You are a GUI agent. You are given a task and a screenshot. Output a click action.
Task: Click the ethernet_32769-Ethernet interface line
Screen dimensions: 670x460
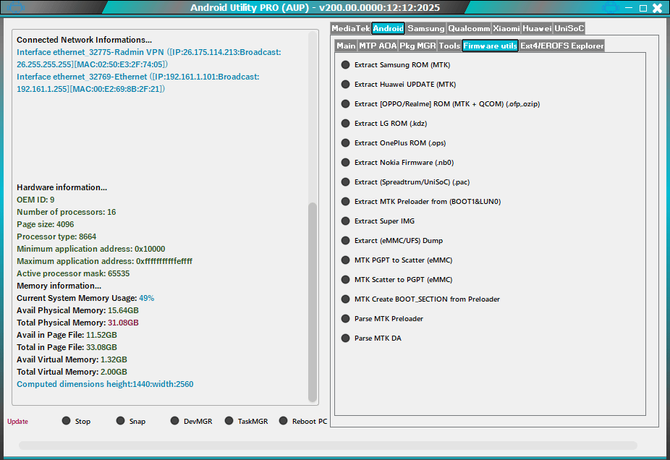(138, 83)
